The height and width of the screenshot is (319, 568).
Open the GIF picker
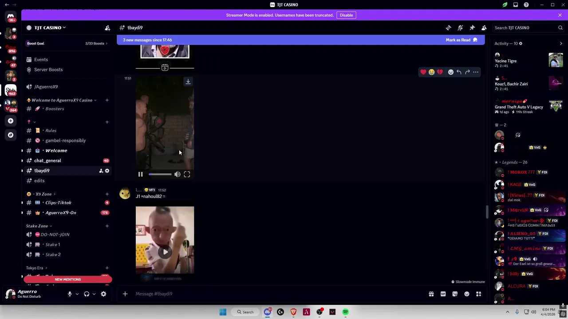point(443,294)
